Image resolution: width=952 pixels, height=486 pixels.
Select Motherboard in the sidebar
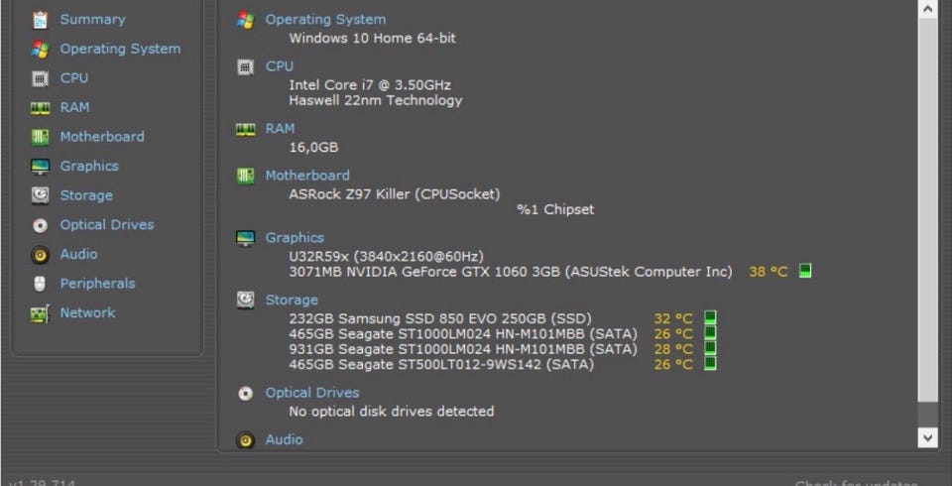tap(102, 137)
